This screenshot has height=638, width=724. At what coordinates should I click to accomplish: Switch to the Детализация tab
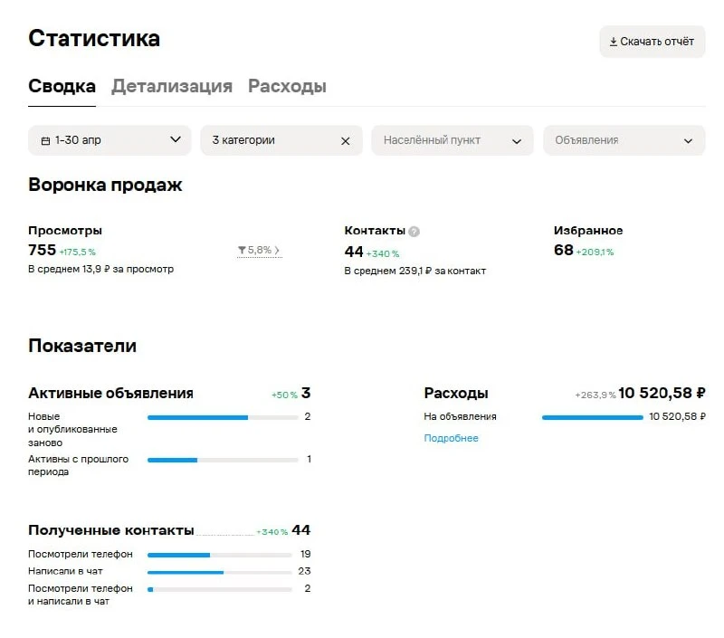click(172, 86)
